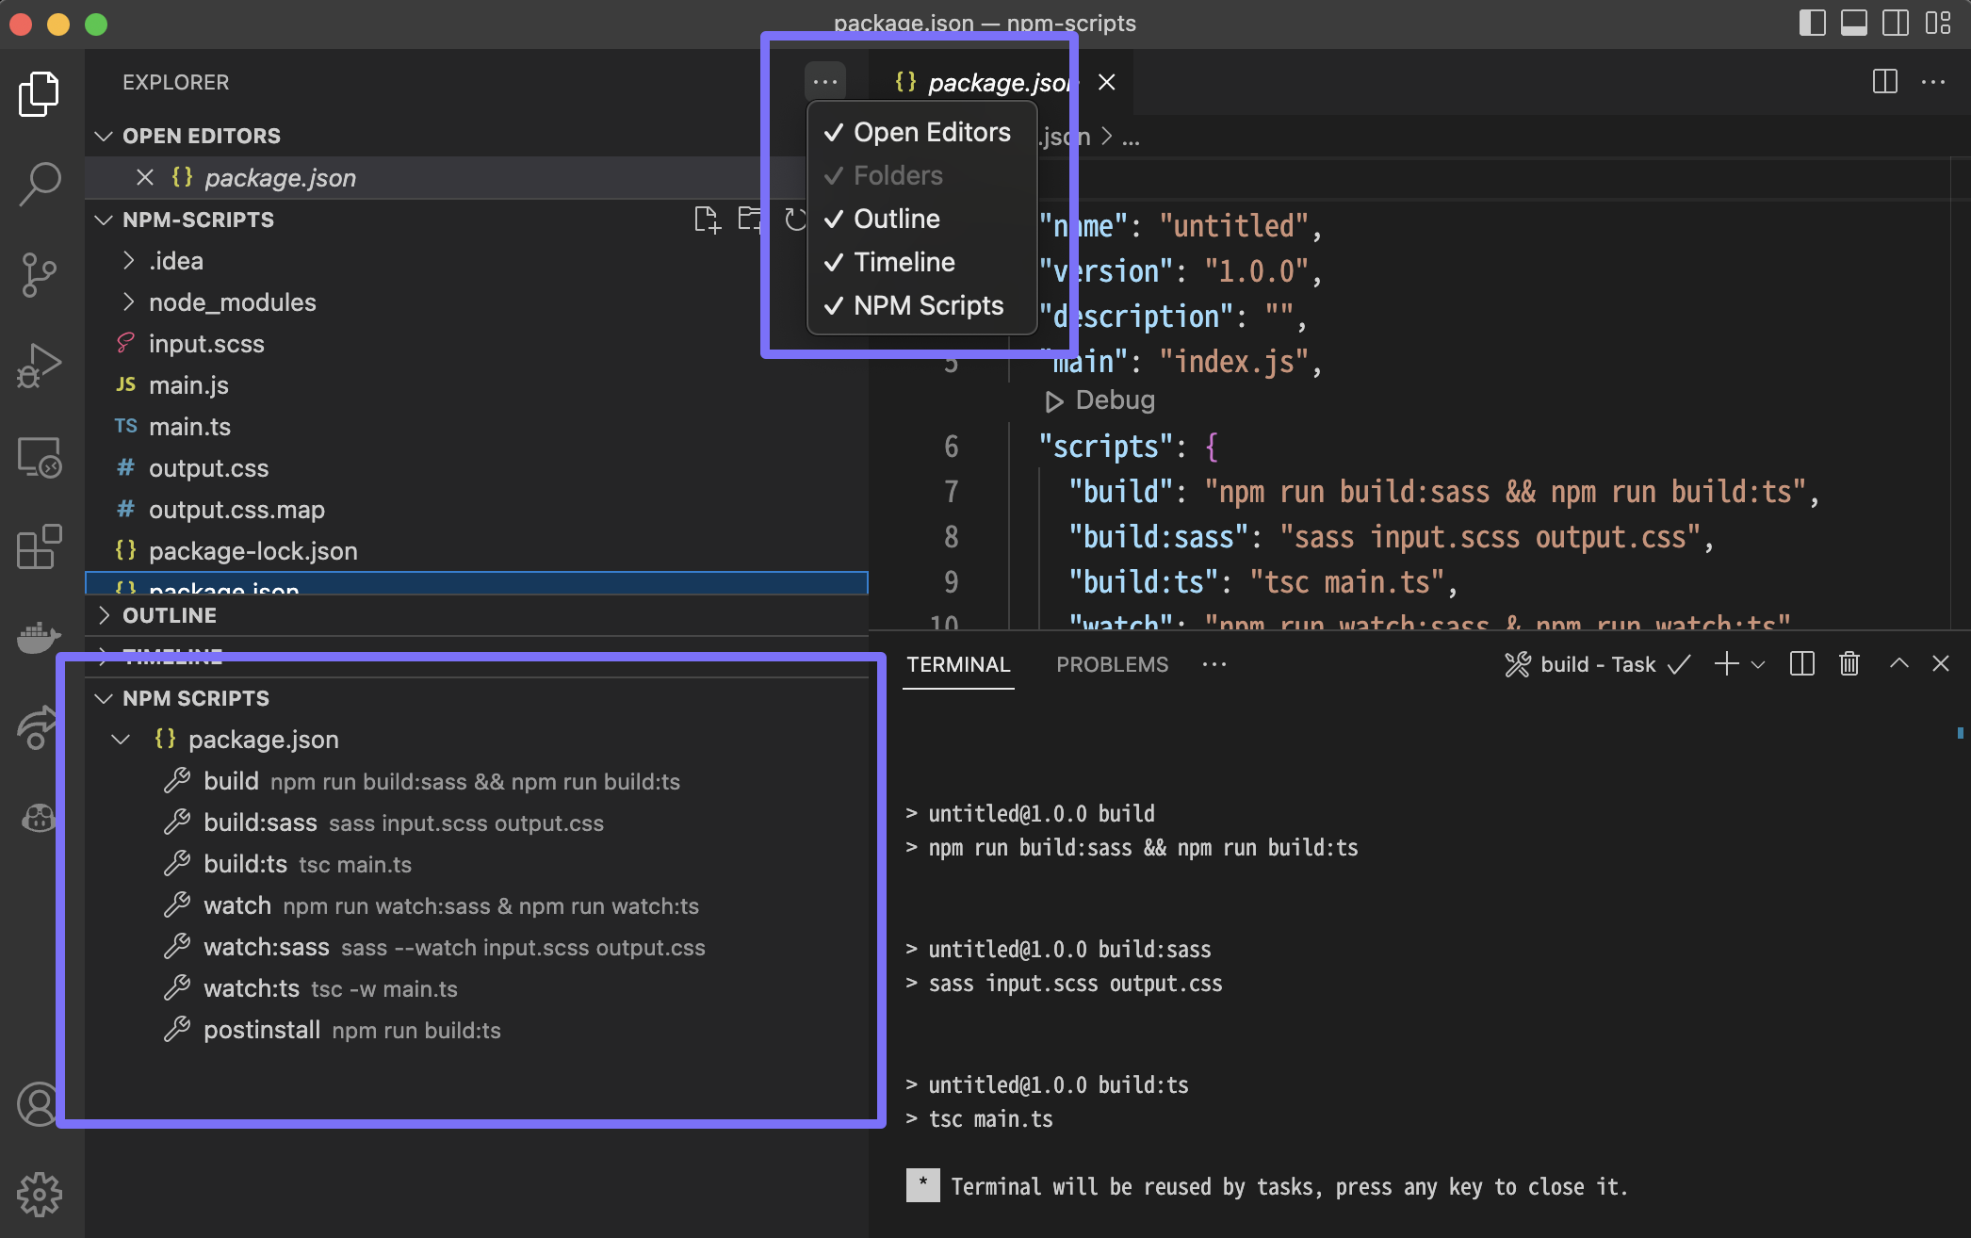This screenshot has width=1971, height=1238.
Task: Open the Docker view icon
Action: 40,638
